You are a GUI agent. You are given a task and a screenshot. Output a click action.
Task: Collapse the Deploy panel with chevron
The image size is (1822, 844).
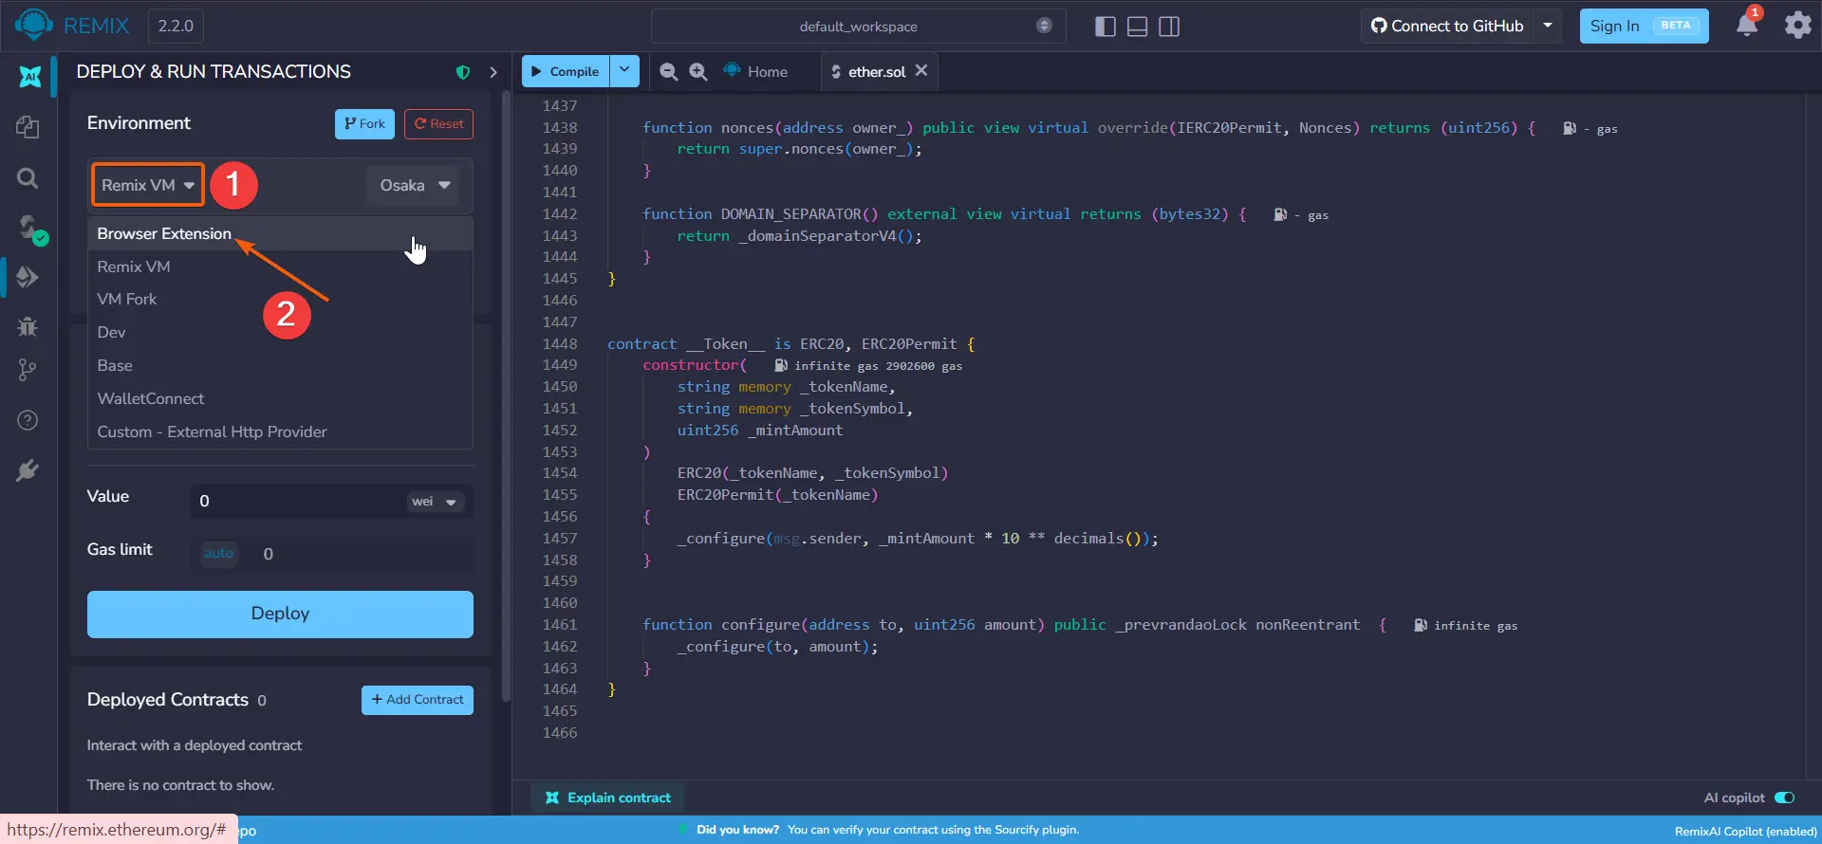pyautogui.click(x=493, y=72)
